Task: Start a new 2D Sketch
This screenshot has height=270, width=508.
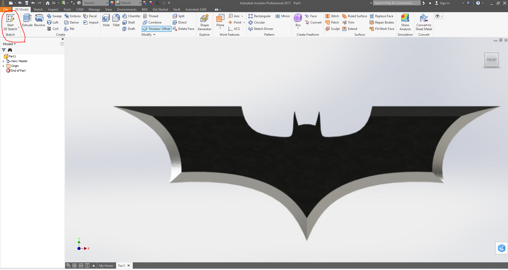Action: [10, 22]
